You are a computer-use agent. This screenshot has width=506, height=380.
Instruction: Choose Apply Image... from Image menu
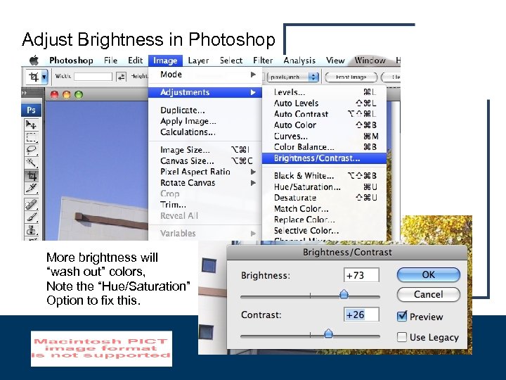[205, 121]
